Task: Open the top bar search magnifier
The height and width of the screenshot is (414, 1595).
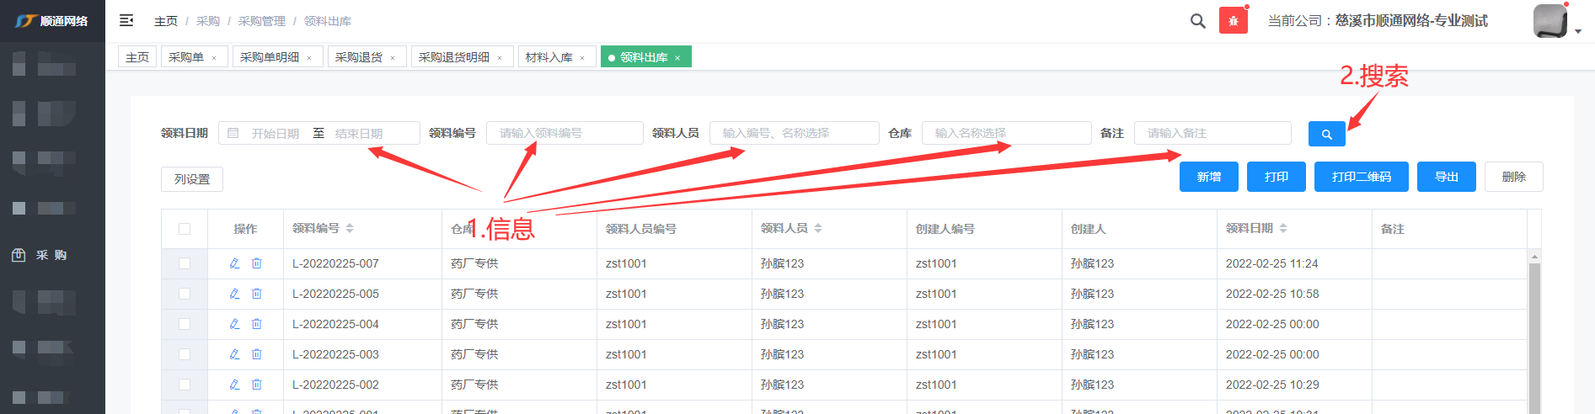Action: 1197,21
